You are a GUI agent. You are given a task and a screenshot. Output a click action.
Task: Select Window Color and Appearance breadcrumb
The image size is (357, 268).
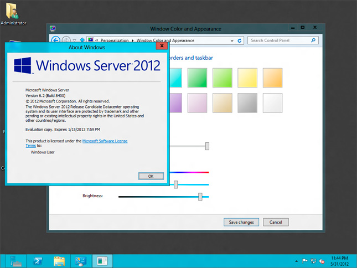[x=165, y=40]
